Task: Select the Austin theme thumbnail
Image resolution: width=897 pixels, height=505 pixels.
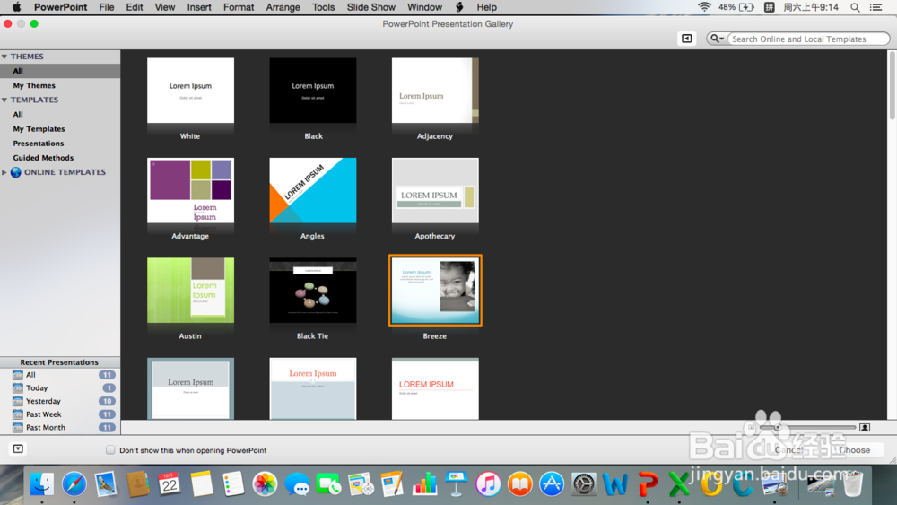Action: (x=190, y=291)
